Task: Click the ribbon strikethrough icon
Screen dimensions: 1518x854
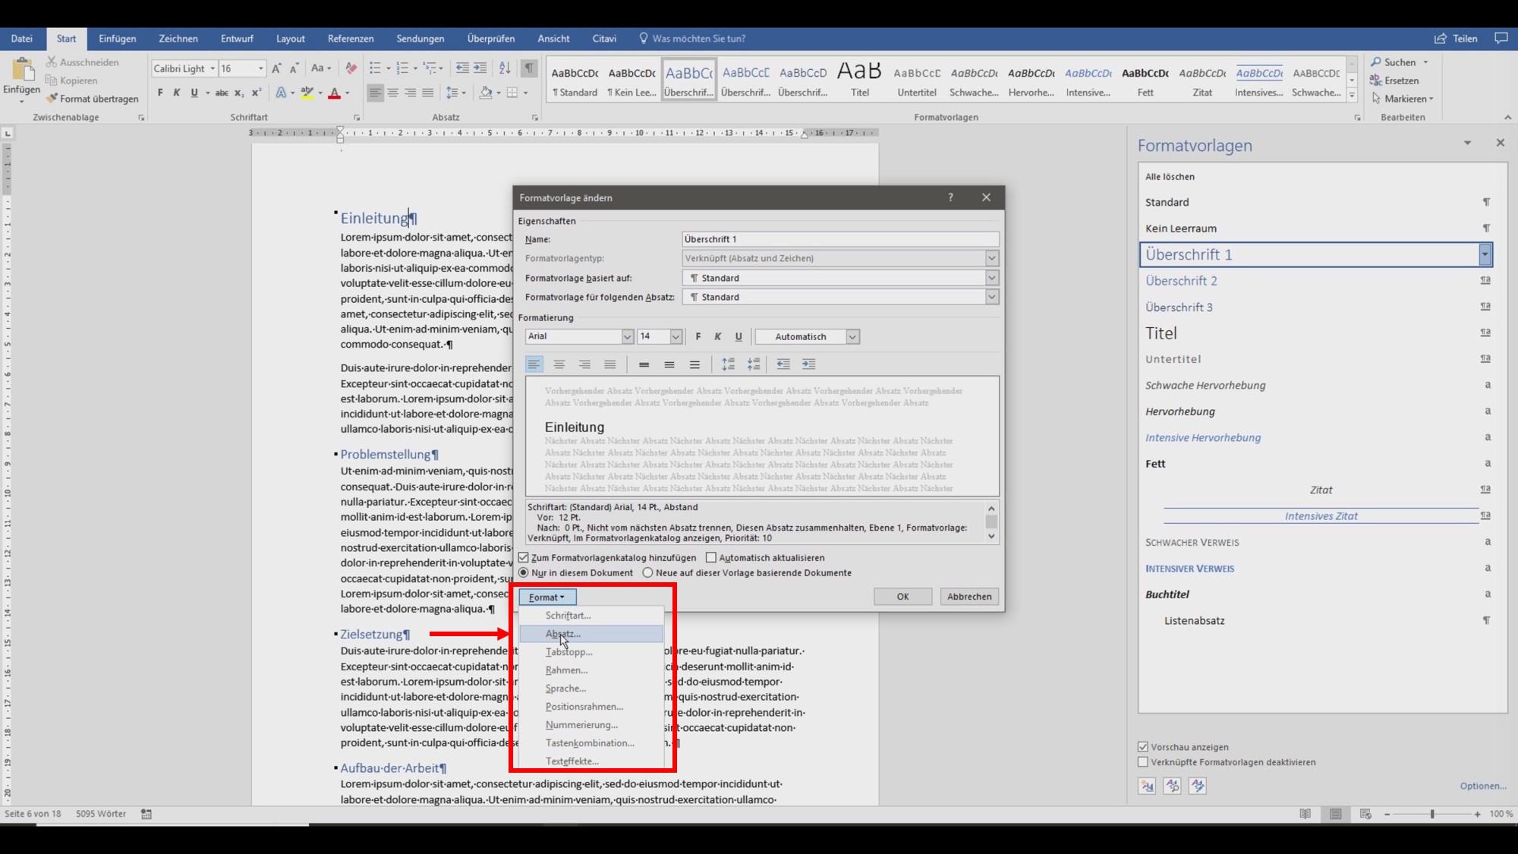Action: click(x=221, y=93)
